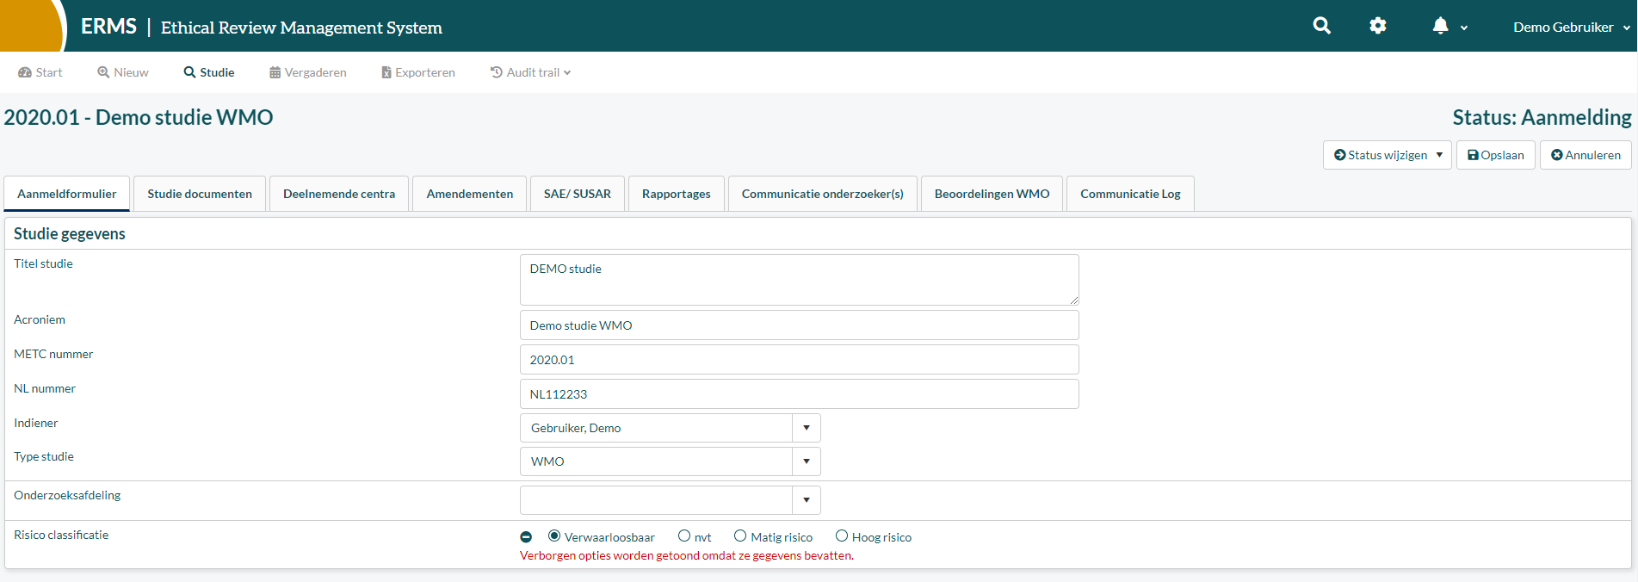Select the Verwaarloosbaar risk option
This screenshot has height=582, width=1638.
point(554,536)
